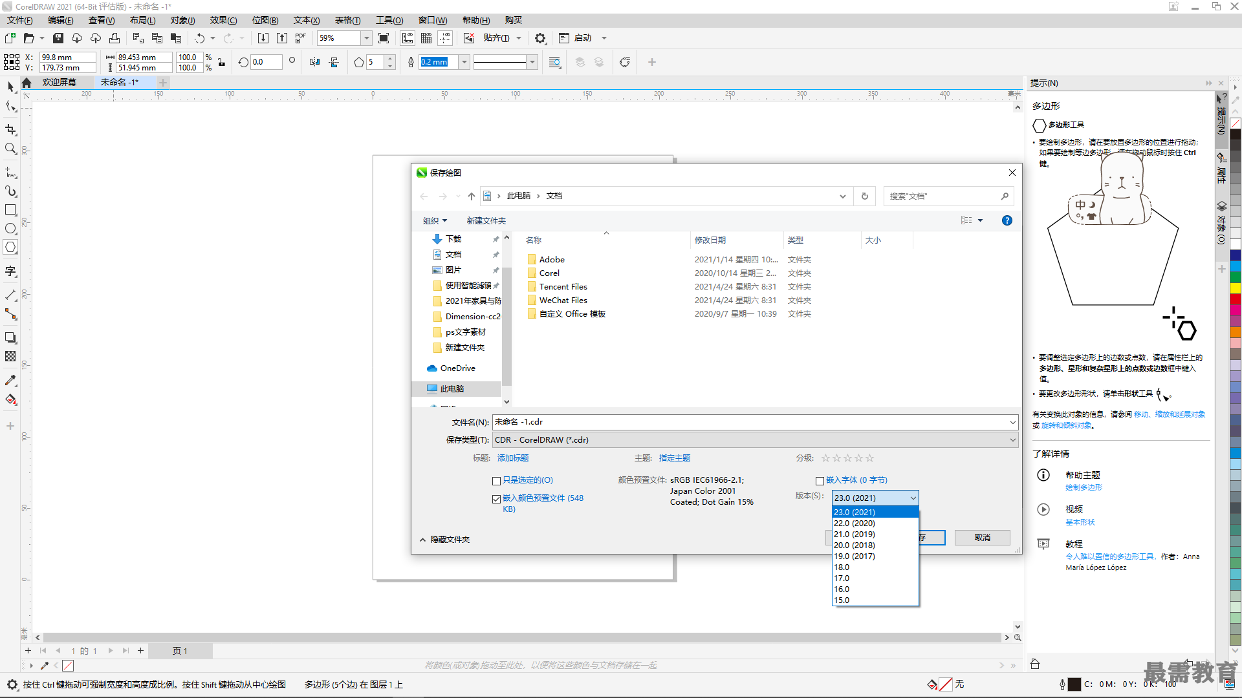This screenshot has width=1242, height=698.
Task: Click the New document icon
Action: [10, 38]
